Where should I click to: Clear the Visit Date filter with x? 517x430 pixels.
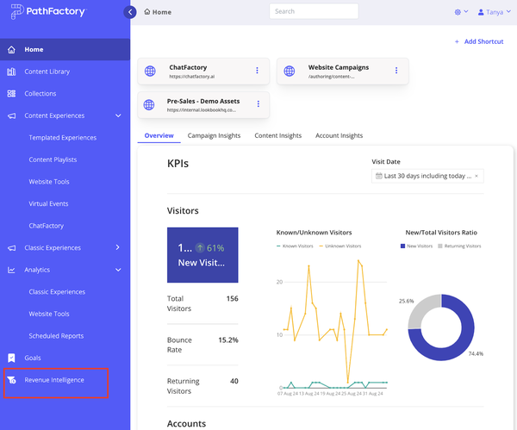pos(477,176)
